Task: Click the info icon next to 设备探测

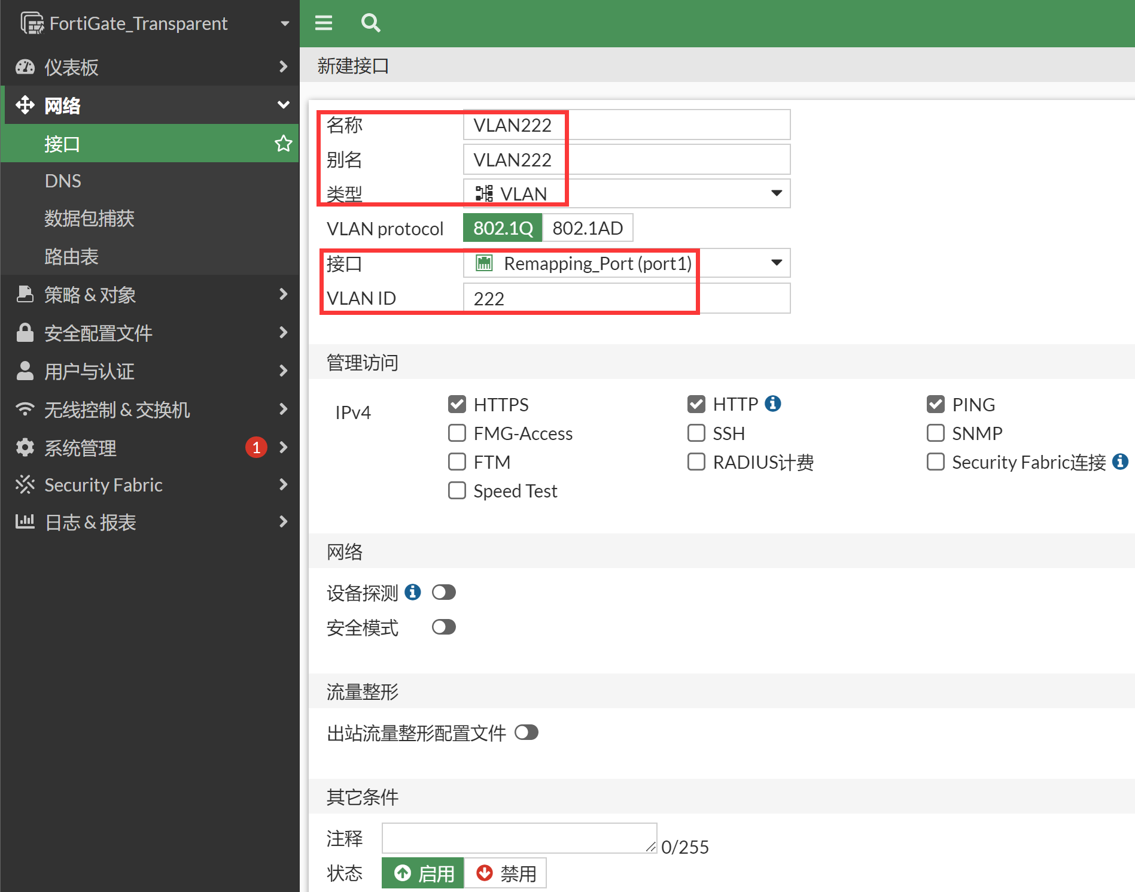Action: pos(413,592)
